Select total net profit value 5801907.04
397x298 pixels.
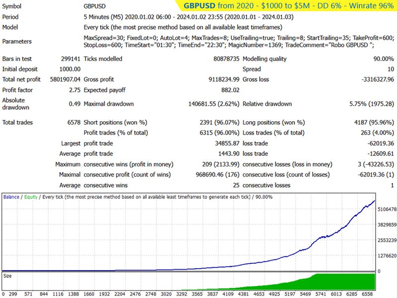(x=65, y=79)
